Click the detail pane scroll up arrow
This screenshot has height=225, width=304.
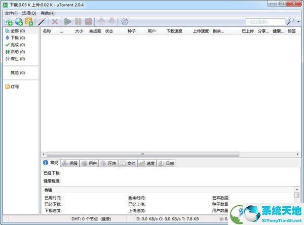click(x=297, y=189)
